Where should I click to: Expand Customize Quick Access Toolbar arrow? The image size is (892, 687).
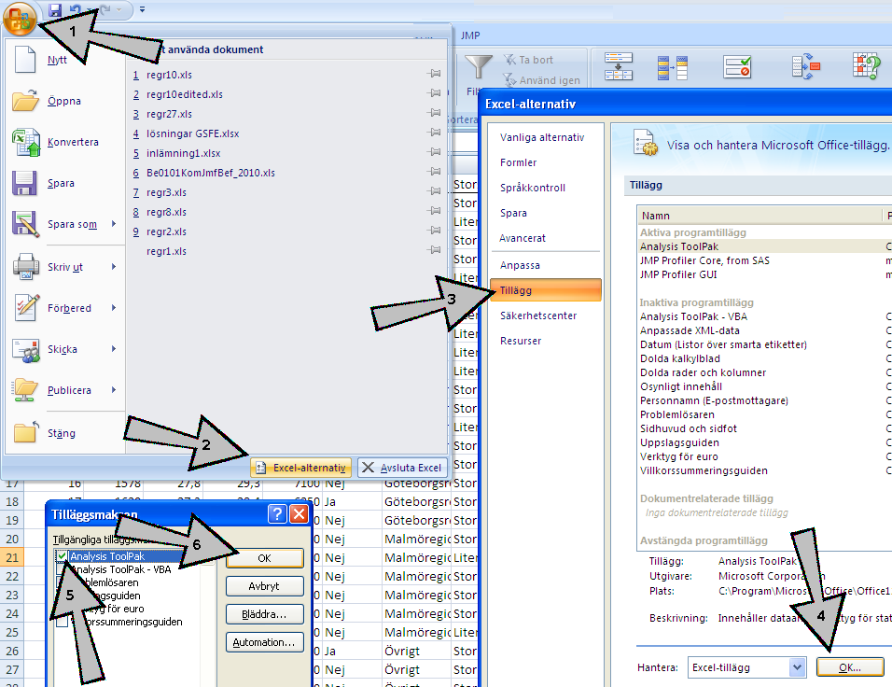(142, 9)
